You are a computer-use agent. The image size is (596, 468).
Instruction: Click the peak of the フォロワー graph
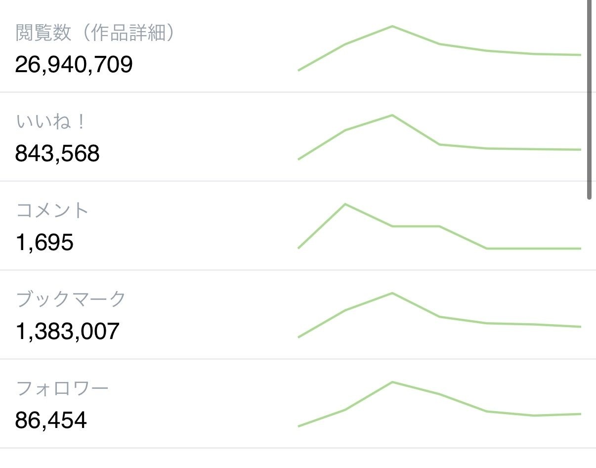pyautogui.click(x=392, y=382)
